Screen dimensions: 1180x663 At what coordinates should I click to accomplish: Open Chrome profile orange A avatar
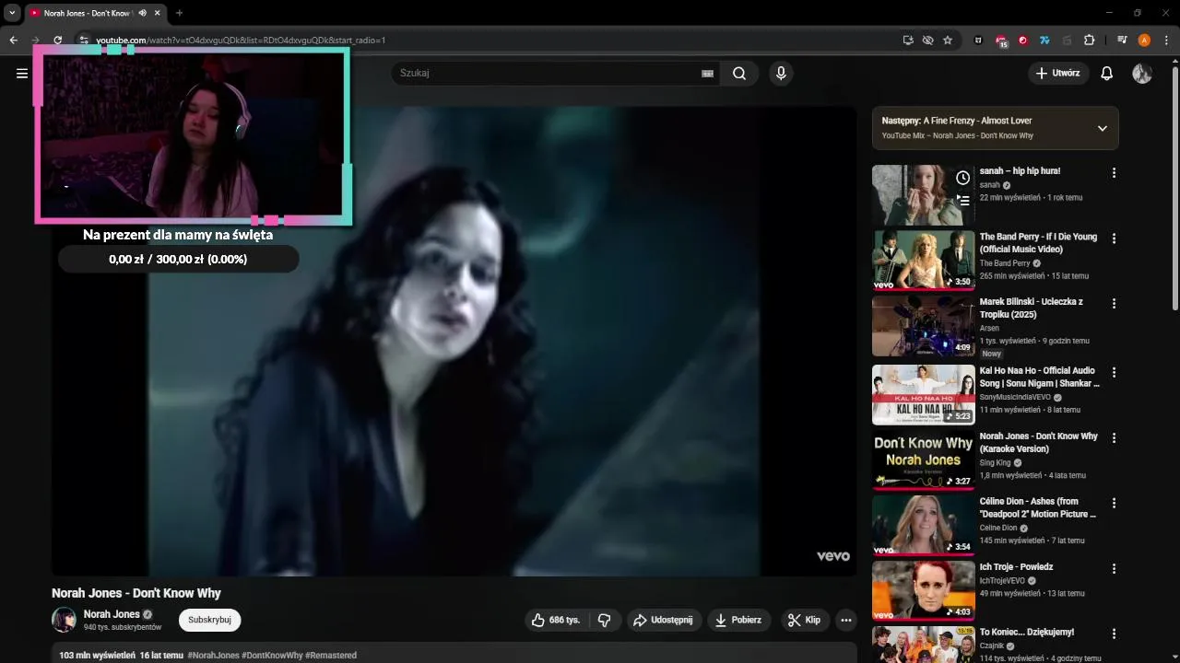coord(1144,41)
